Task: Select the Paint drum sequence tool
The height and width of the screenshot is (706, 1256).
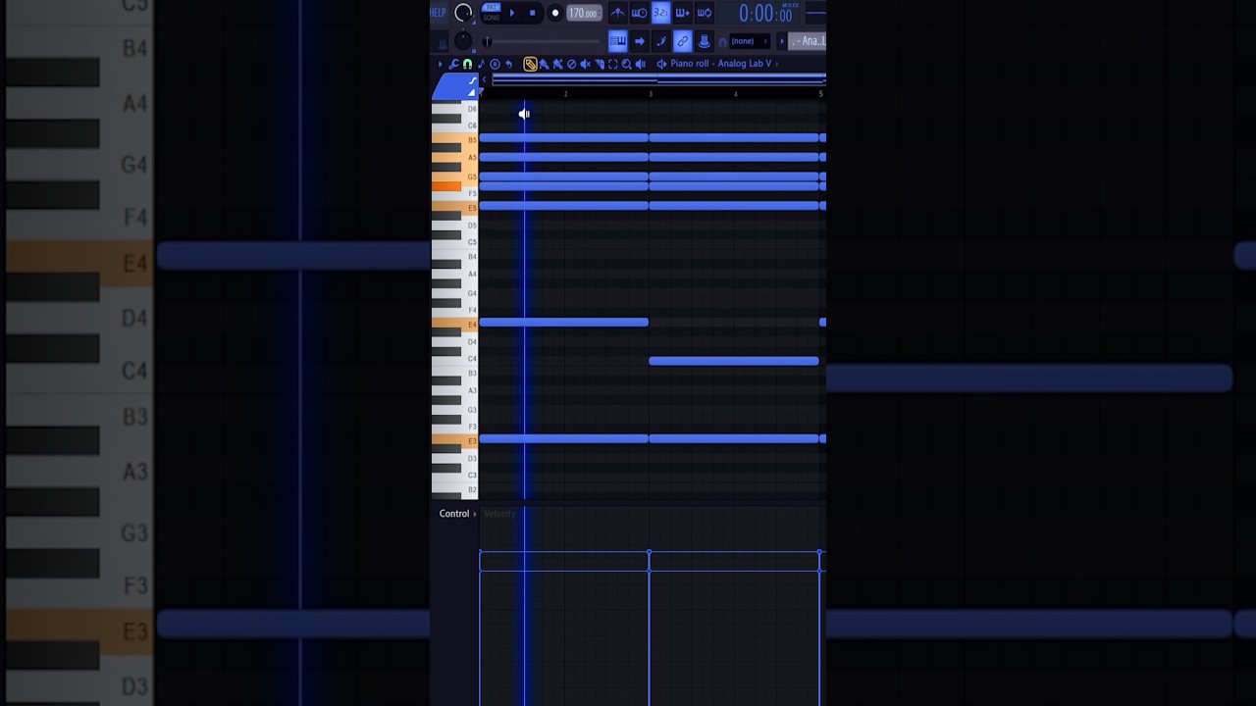Action: pos(558,64)
